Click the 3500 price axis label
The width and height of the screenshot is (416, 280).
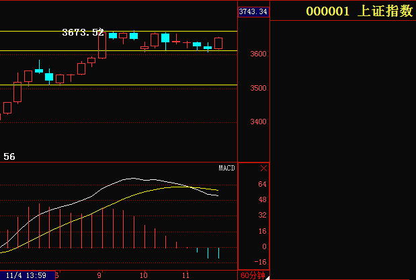[258, 88]
